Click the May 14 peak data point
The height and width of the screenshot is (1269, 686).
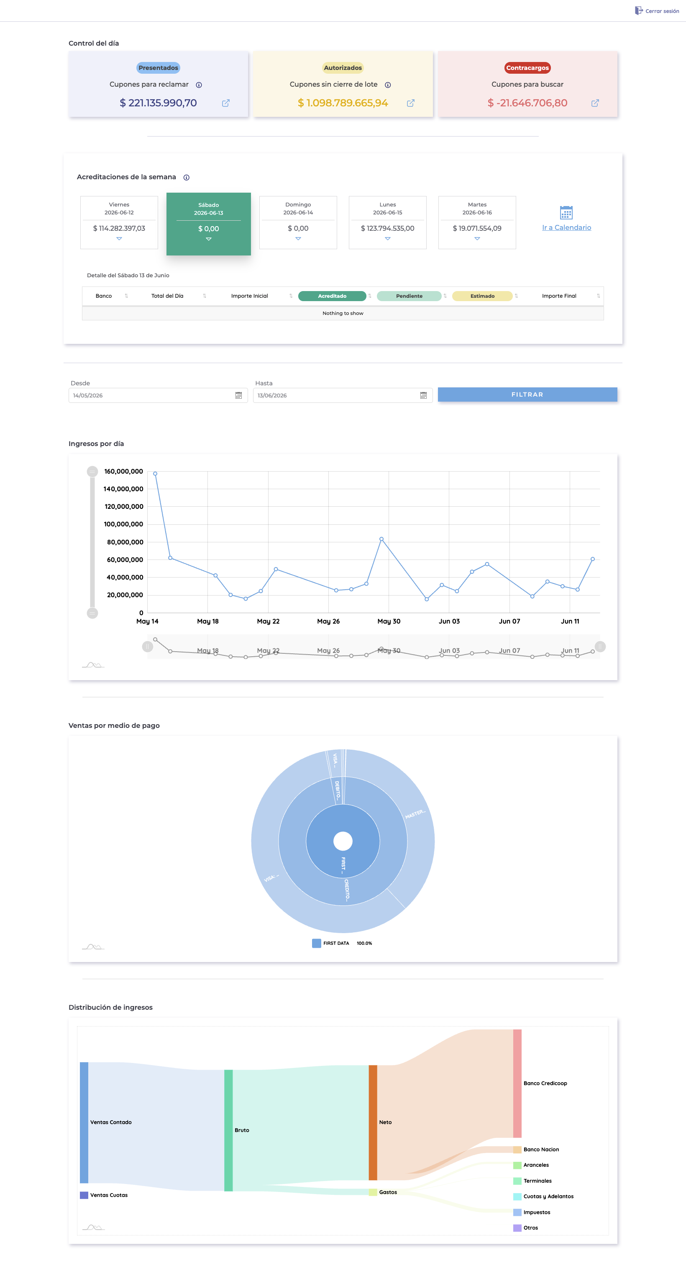coord(155,473)
